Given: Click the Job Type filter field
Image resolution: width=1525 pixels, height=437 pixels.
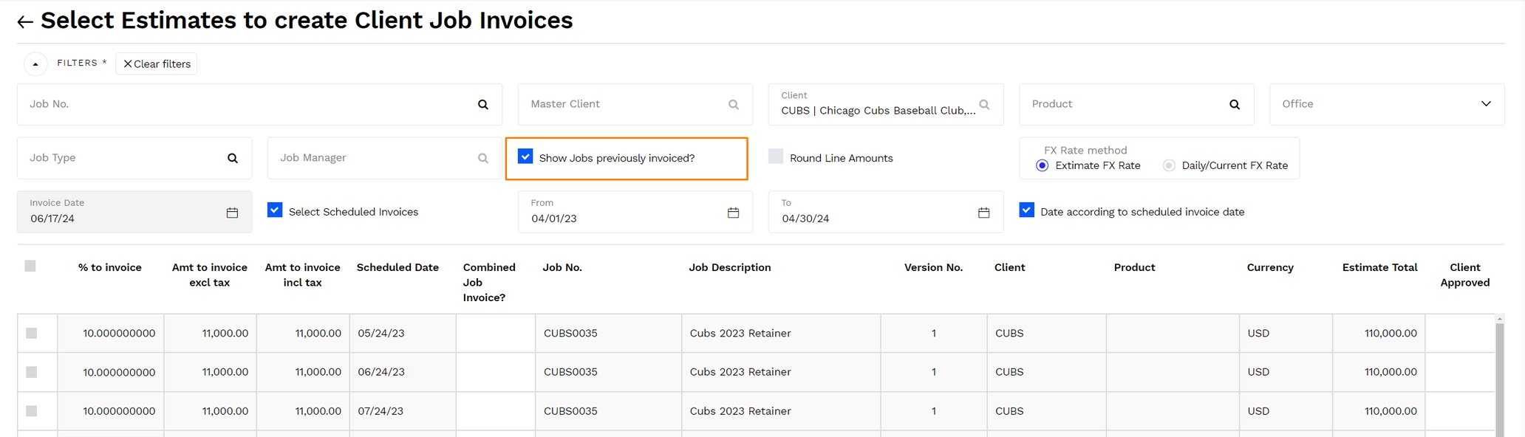Looking at the screenshot, I should (x=134, y=158).
